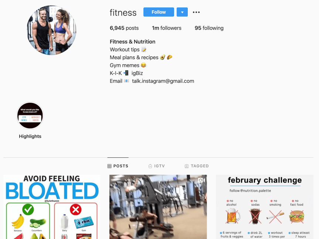The height and width of the screenshot is (239, 319).
Task: Switch to the POSTS tab
Action: (118, 166)
